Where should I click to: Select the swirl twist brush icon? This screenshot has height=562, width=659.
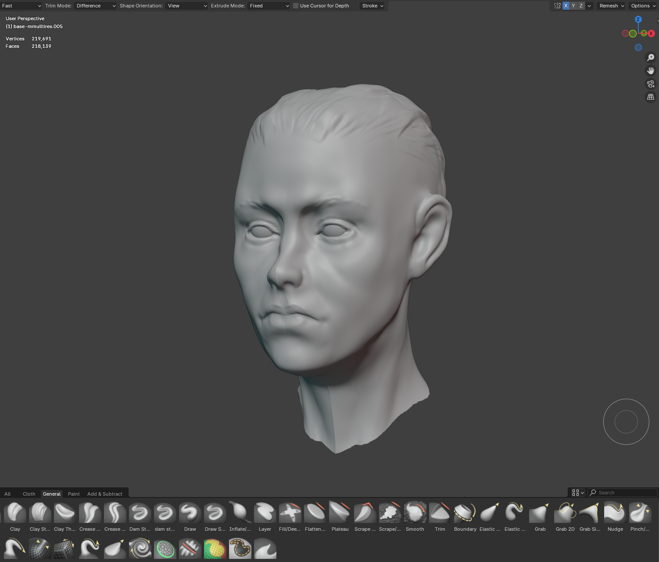coord(140,549)
